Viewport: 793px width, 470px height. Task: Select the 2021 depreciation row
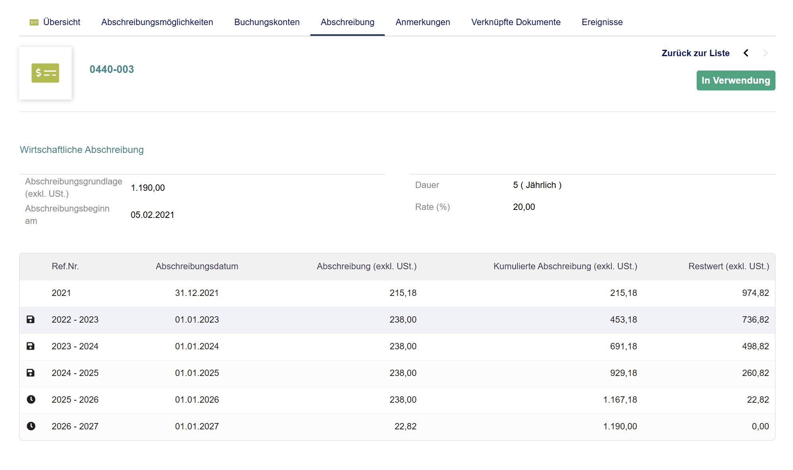click(397, 293)
